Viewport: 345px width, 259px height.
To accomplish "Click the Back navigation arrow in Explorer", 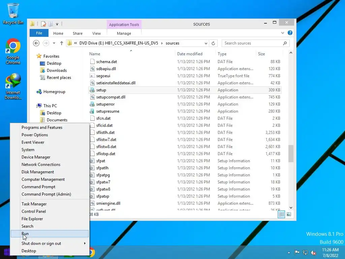I will point(36,43).
